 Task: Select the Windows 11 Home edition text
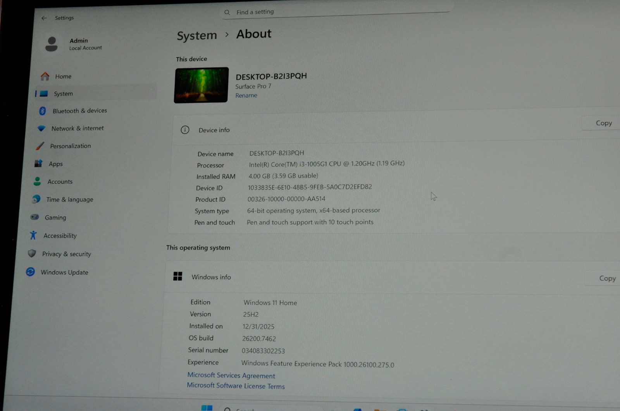coord(270,303)
